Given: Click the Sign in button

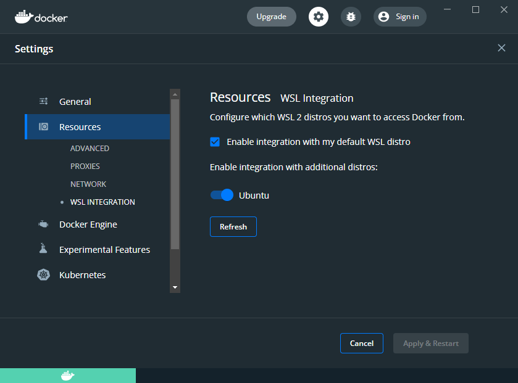Looking at the screenshot, I should pos(399,17).
